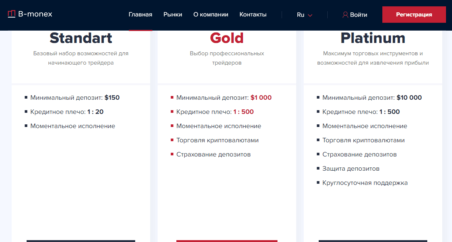The height and width of the screenshot is (242, 452).
Task: Select the Standart plan heading
Action: click(81, 38)
